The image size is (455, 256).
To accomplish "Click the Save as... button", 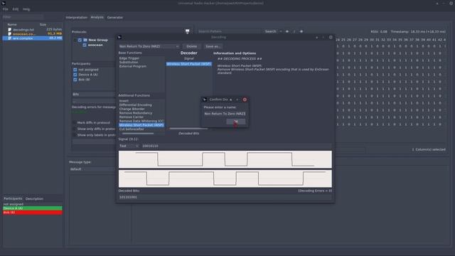I will click(213, 46).
